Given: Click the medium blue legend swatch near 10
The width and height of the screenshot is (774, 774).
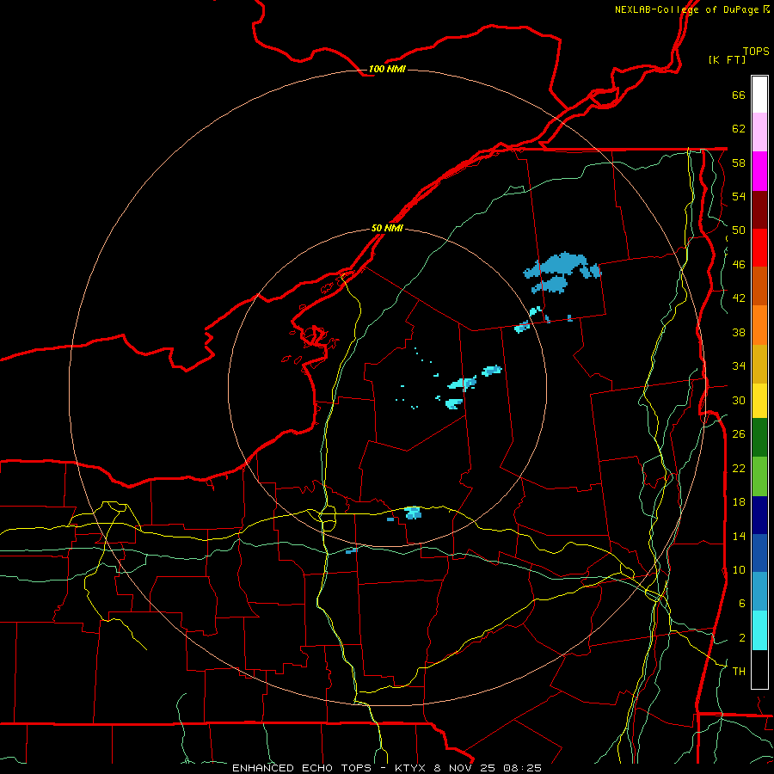Looking at the screenshot, I should tap(759, 553).
